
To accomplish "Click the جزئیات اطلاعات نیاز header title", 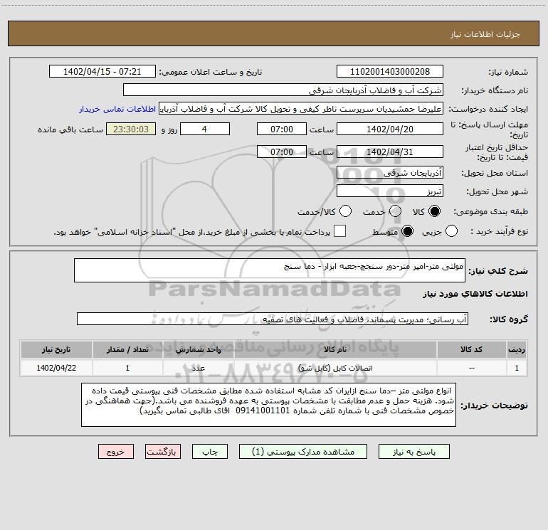I will 485,34.
